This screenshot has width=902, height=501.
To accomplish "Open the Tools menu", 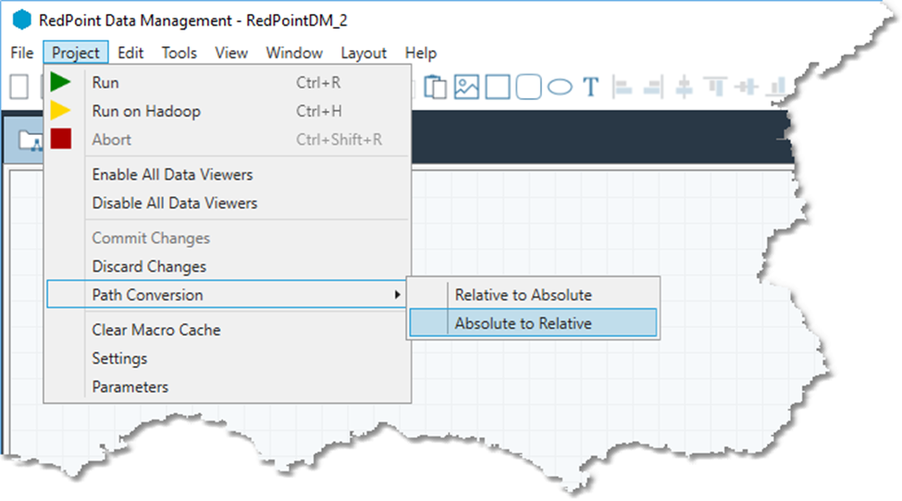I will coord(179,53).
